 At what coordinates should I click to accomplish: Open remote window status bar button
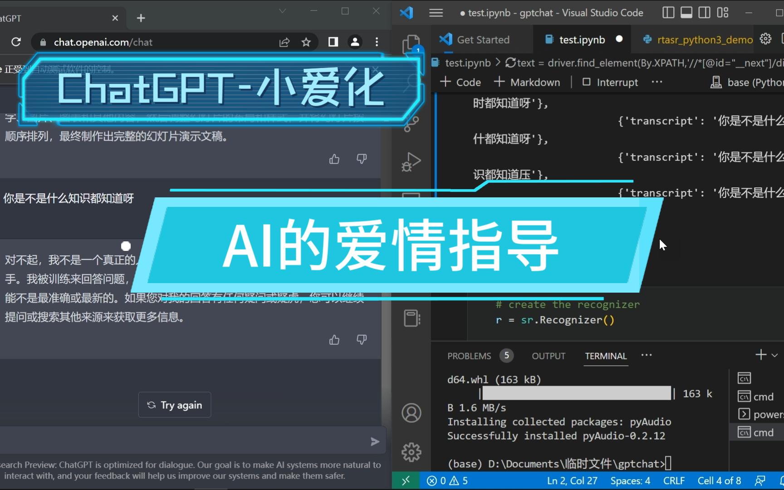(406, 480)
